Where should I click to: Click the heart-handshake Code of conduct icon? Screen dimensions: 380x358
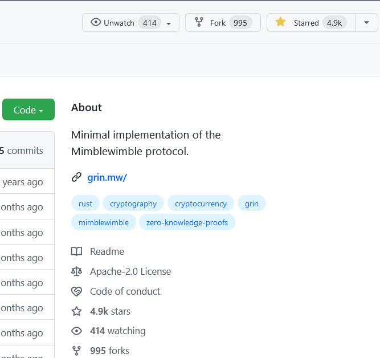76,291
